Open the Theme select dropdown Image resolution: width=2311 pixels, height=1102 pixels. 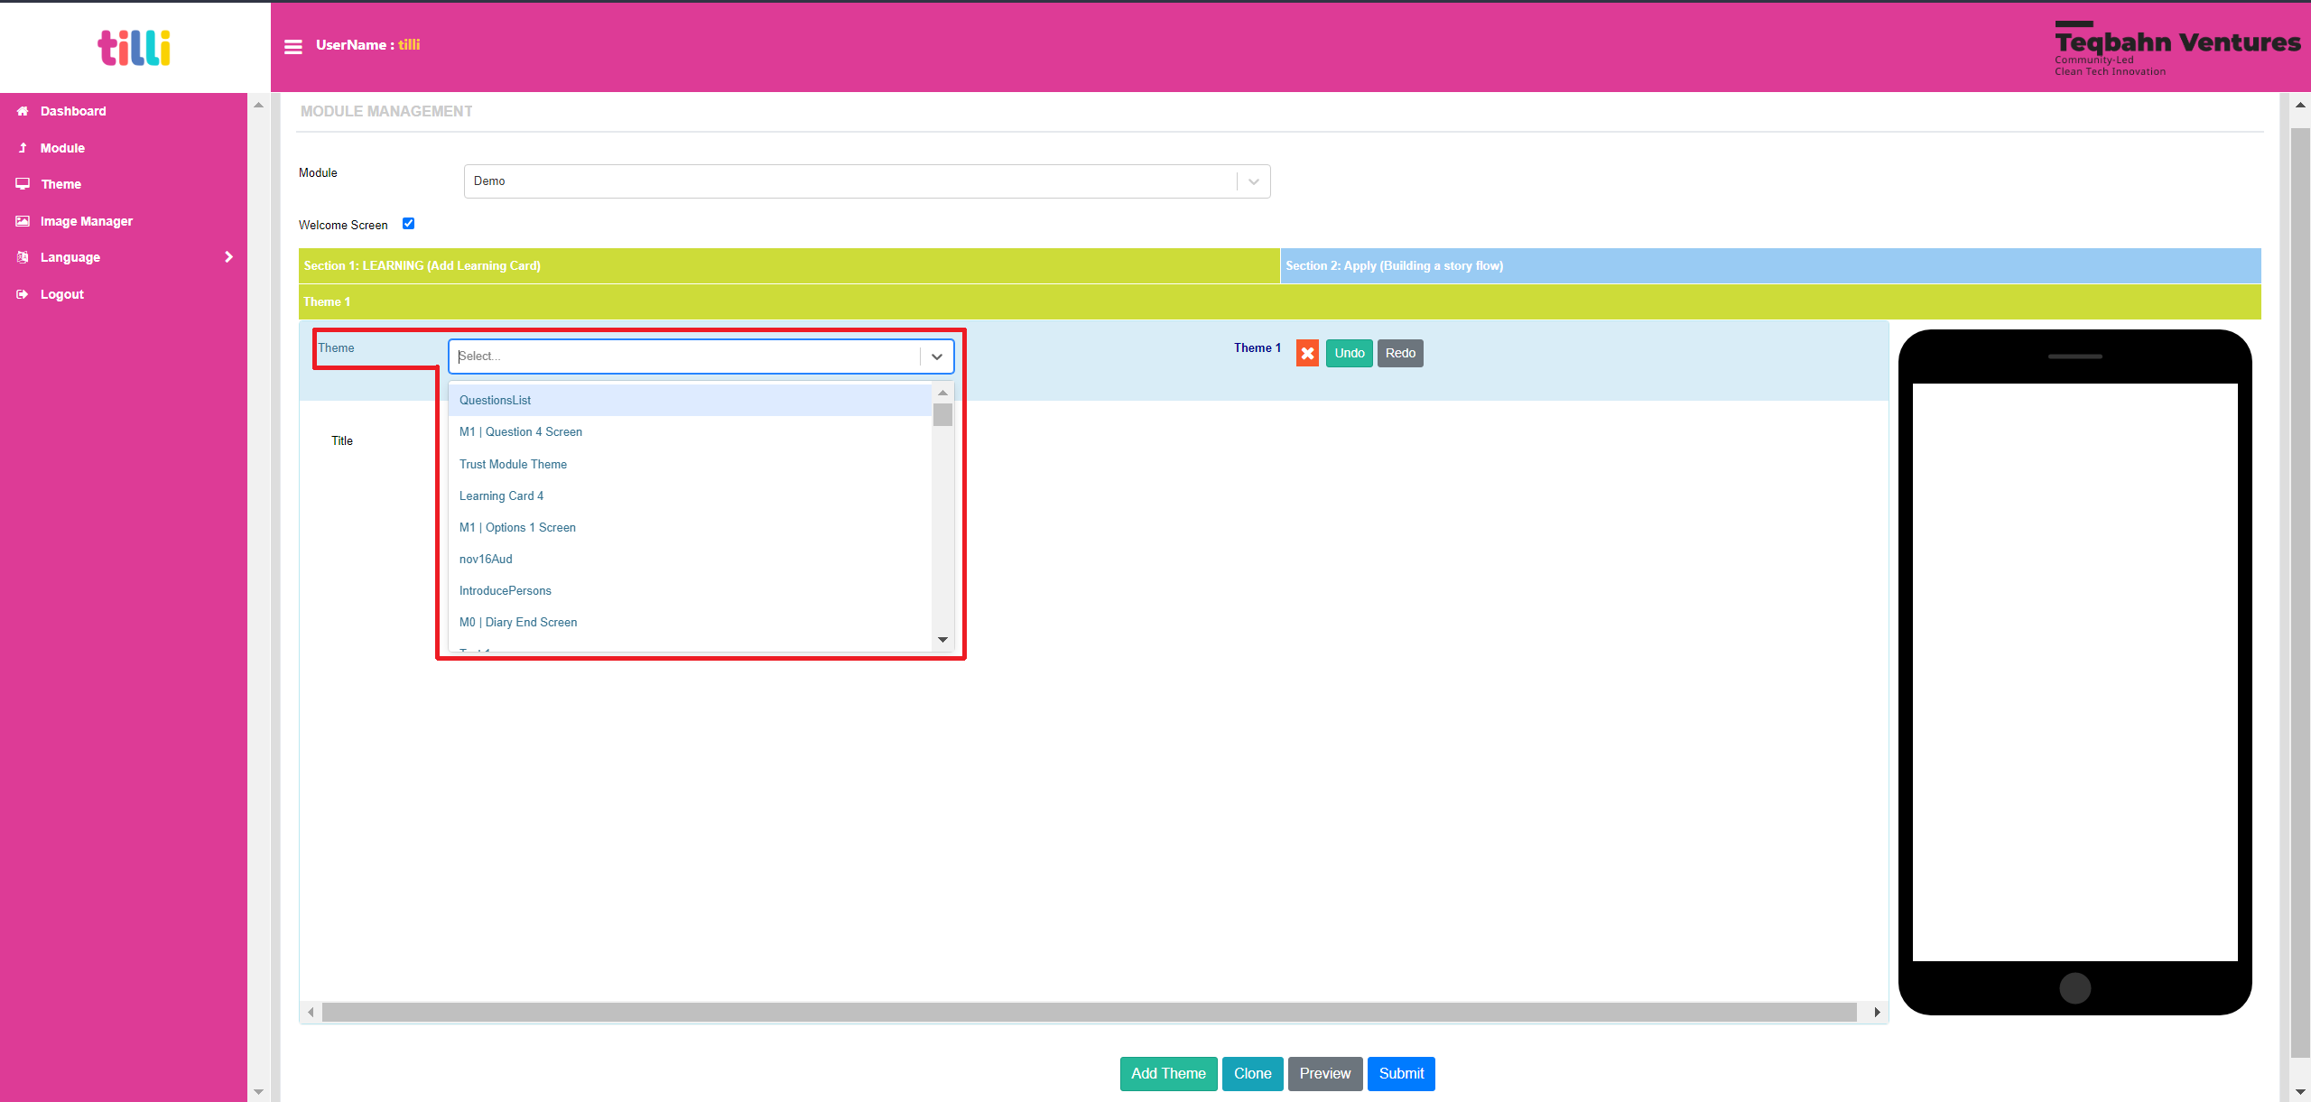click(703, 355)
